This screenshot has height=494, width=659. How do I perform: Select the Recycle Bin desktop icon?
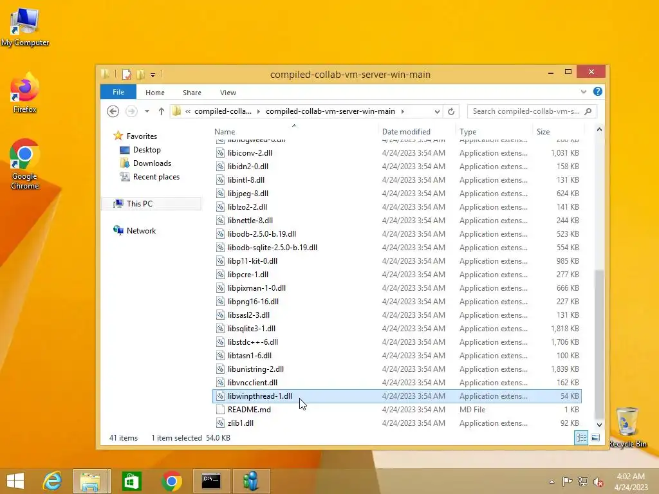[627, 427]
